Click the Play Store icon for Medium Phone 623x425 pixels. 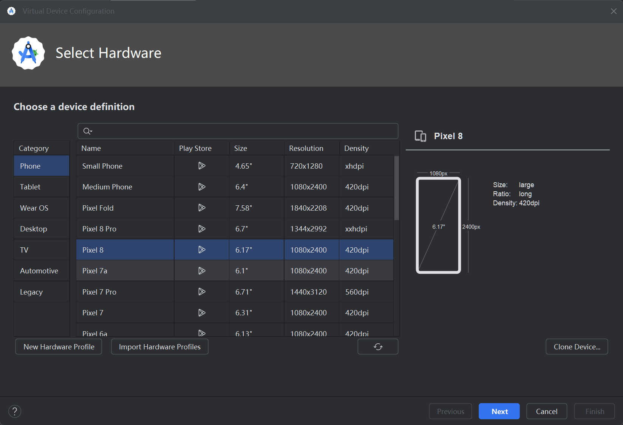click(x=202, y=187)
